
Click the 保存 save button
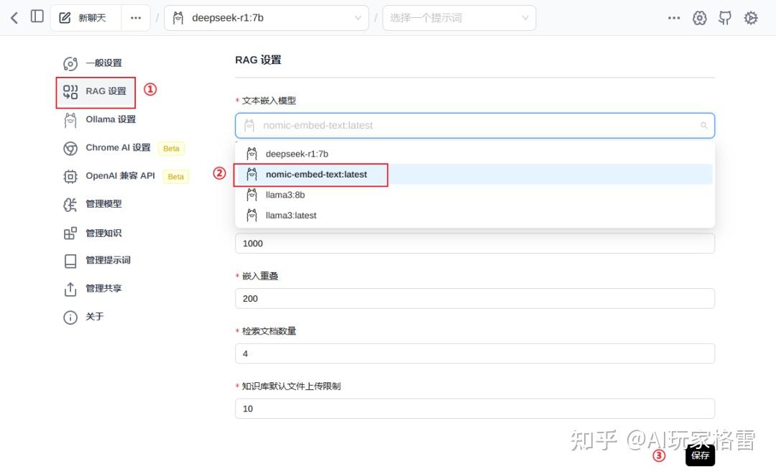[700, 455]
